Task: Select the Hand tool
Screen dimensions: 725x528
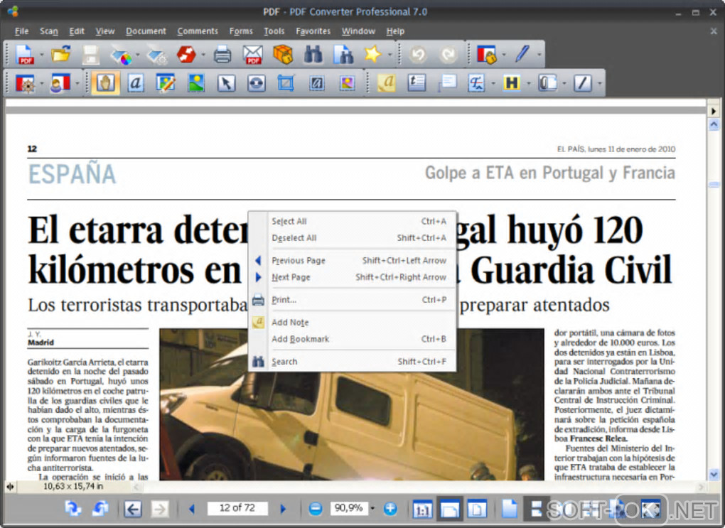Action: [105, 83]
